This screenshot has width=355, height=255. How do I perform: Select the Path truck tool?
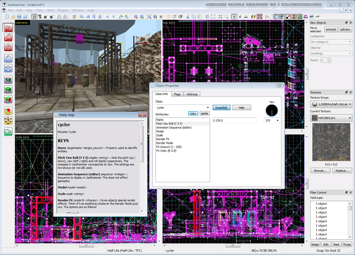[8, 132]
